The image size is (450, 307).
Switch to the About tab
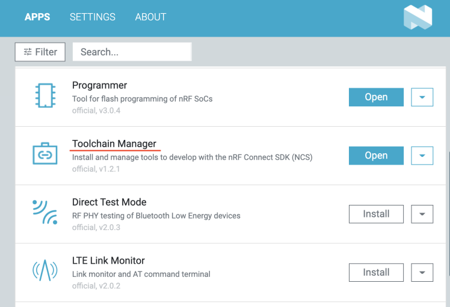[150, 17]
